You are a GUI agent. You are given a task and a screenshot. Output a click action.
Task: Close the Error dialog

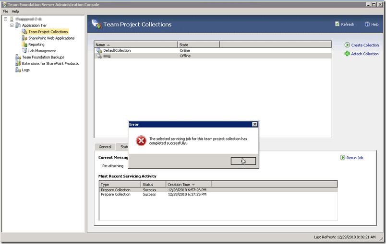coord(255,124)
